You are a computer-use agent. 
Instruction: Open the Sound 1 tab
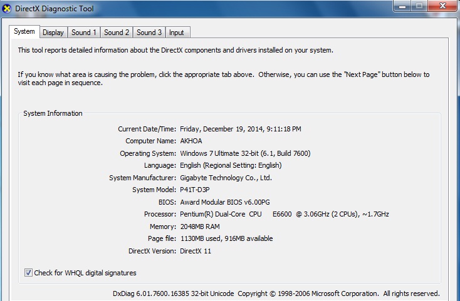(84, 33)
